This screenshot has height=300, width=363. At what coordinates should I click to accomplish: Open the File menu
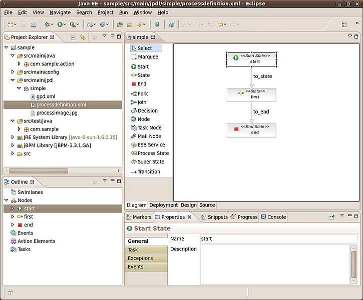click(x=9, y=12)
